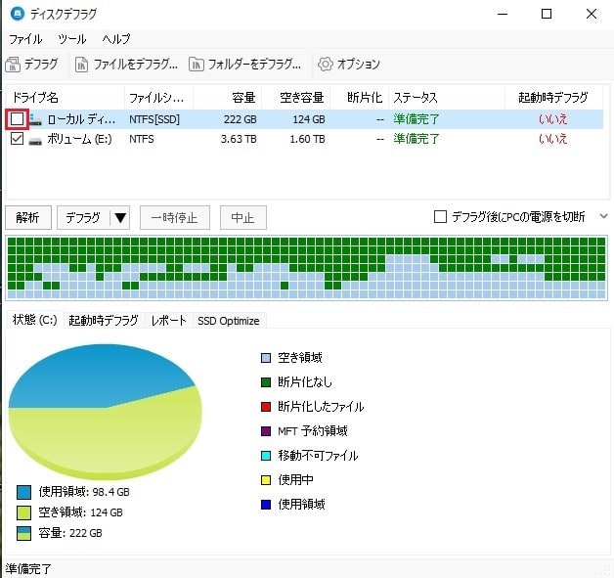
Task: Click the 移動不可ファイル cyan swatch
Action: coord(266,456)
